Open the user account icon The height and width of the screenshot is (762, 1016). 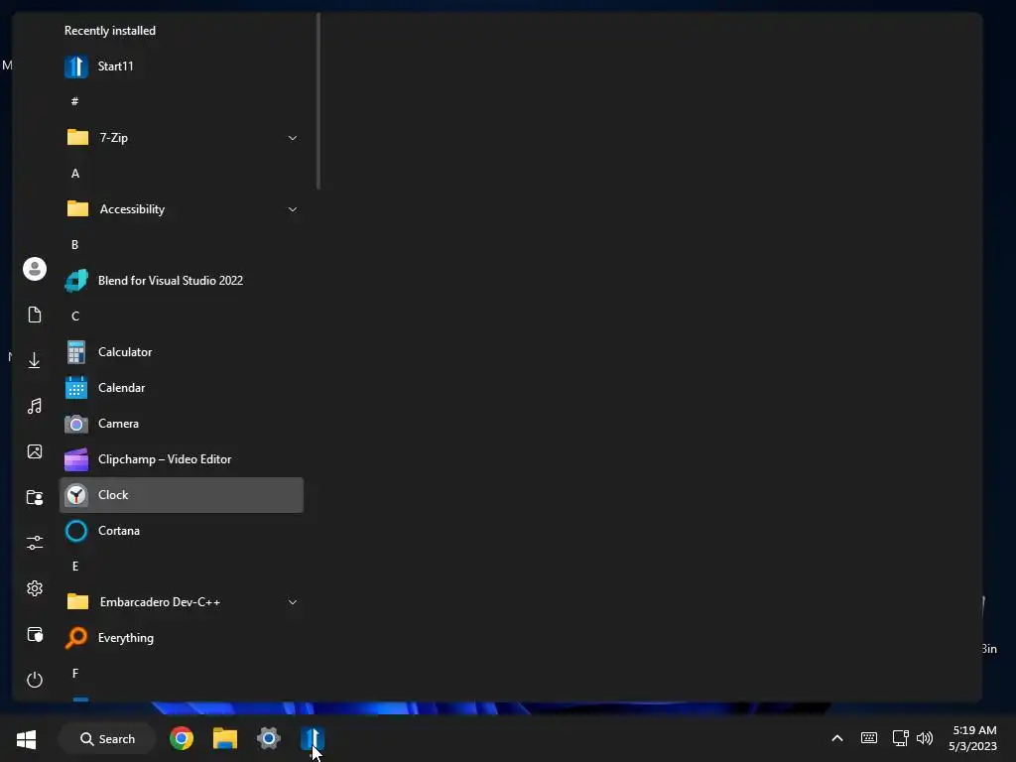(x=35, y=269)
